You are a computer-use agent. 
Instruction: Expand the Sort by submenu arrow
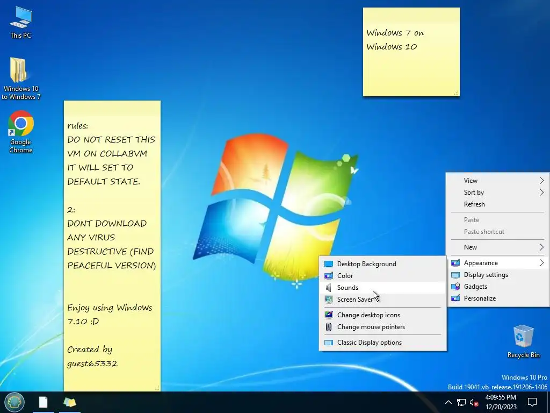click(x=541, y=193)
